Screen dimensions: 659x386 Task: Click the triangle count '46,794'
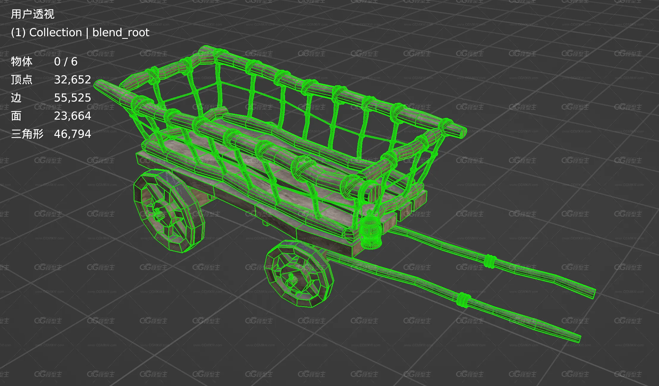tap(73, 134)
